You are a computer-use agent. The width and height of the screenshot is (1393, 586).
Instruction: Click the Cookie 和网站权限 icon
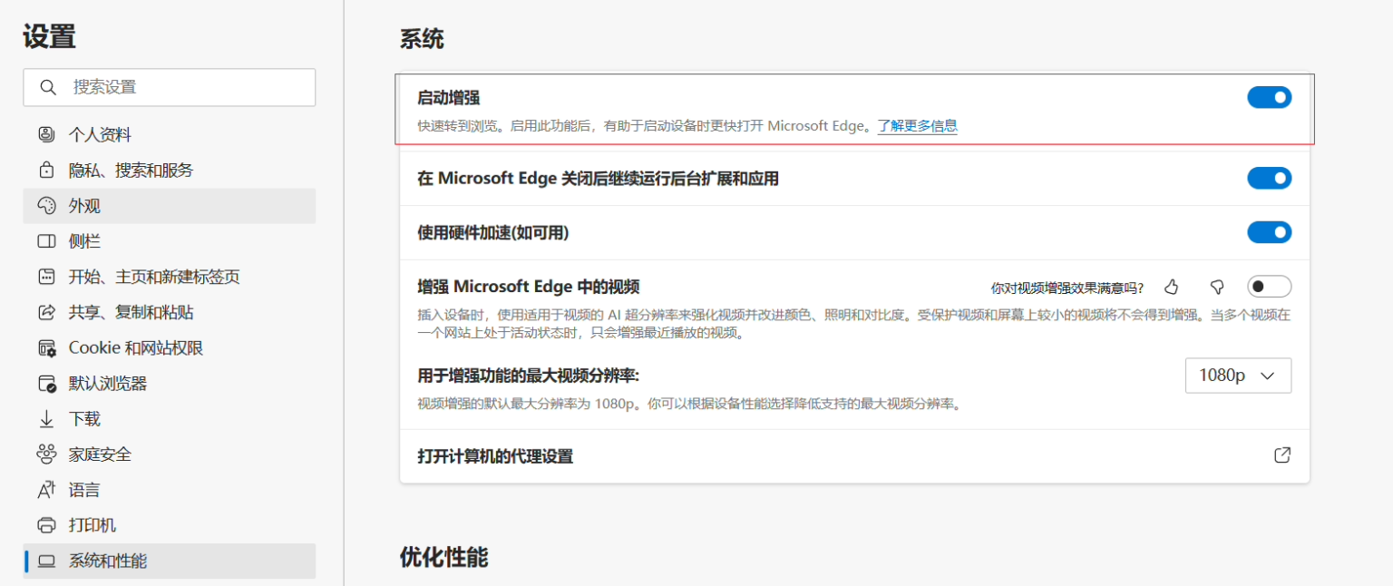coord(44,347)
